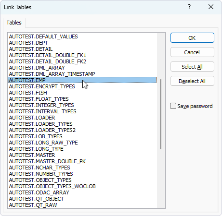Viewport: 222px width, 216px height.
Task: Select the AUTOTEST.MASTER row
Action: click(x=82, y=155)
